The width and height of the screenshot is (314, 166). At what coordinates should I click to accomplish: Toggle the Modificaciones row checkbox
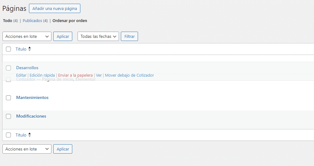pos(8,116)
